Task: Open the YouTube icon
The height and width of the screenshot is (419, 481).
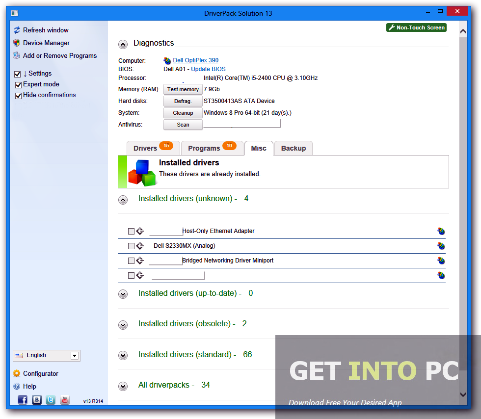Action: coord(65,400)
